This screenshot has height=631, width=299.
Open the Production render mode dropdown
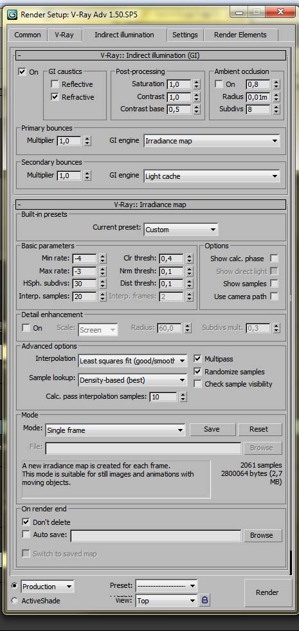[48, 587]
